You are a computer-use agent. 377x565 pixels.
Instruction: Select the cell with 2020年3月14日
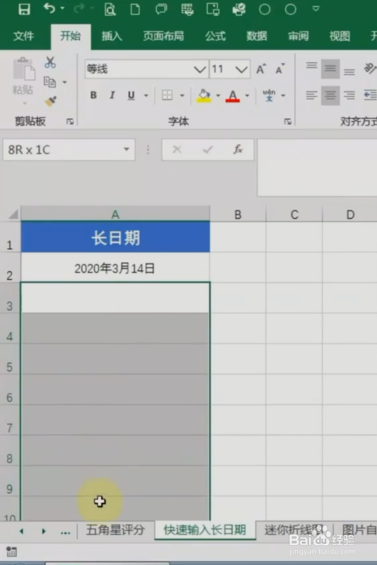tap(115, 268)
